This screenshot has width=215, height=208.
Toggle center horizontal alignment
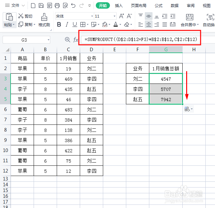click(148, 25)
